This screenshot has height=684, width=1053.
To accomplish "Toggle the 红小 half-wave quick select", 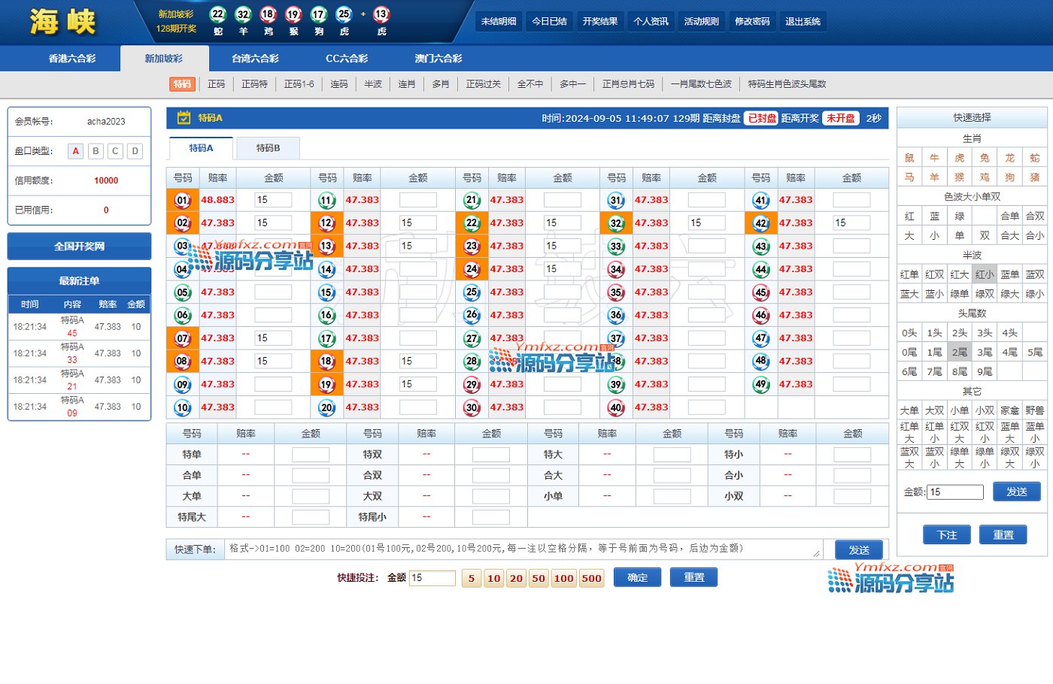I will [984, 274].
